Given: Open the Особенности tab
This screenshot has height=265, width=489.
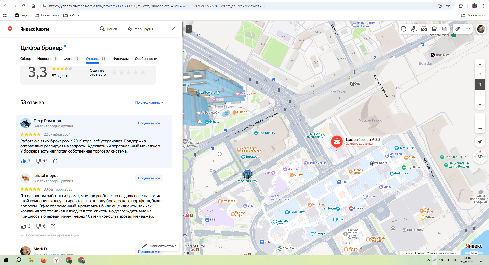Looking at the screenshot, I should [146, 59].
